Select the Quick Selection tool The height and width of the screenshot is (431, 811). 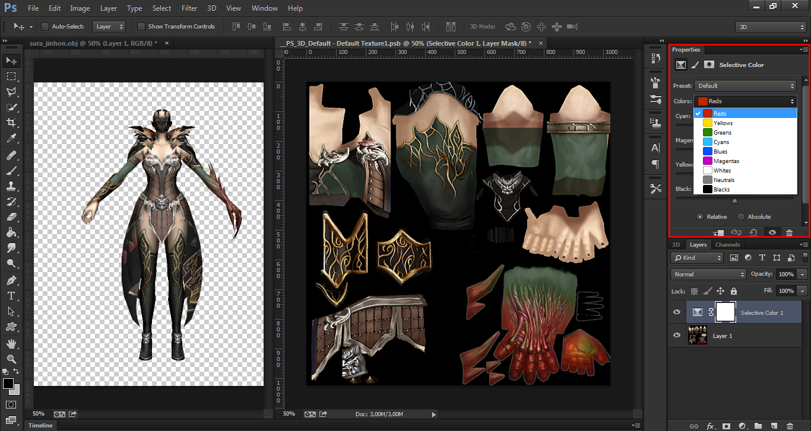coord(11,107)
